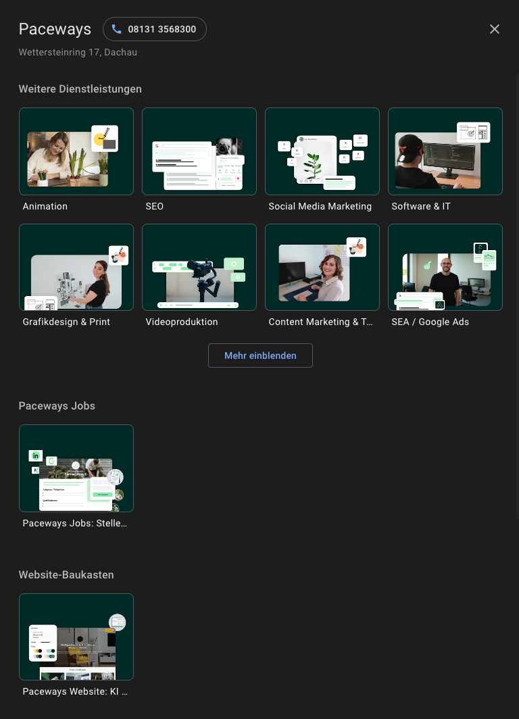The height and width of the screenshot is (719, 519).
Task: Click the Paceways Jobs section heading
Action: 57,406
